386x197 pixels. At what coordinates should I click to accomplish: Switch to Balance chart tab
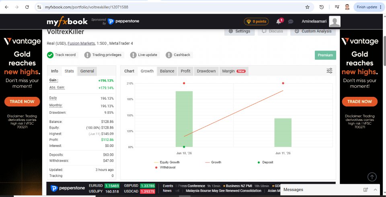(167, 71)
